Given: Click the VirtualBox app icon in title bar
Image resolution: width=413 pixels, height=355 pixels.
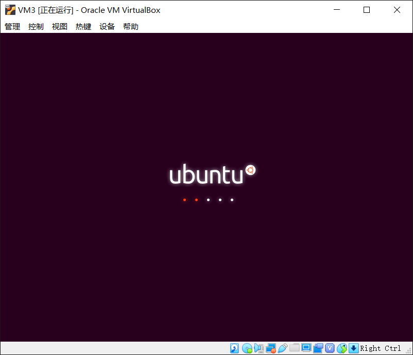Looking at the screenshot, I should point(10,10).
